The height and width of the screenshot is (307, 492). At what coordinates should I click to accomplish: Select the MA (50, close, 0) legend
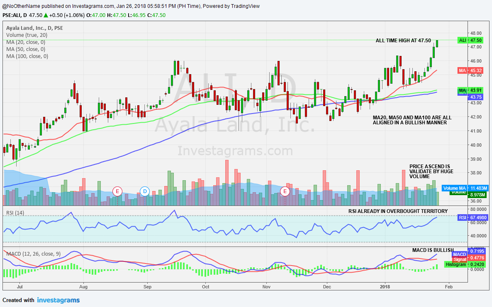(26, 49)
